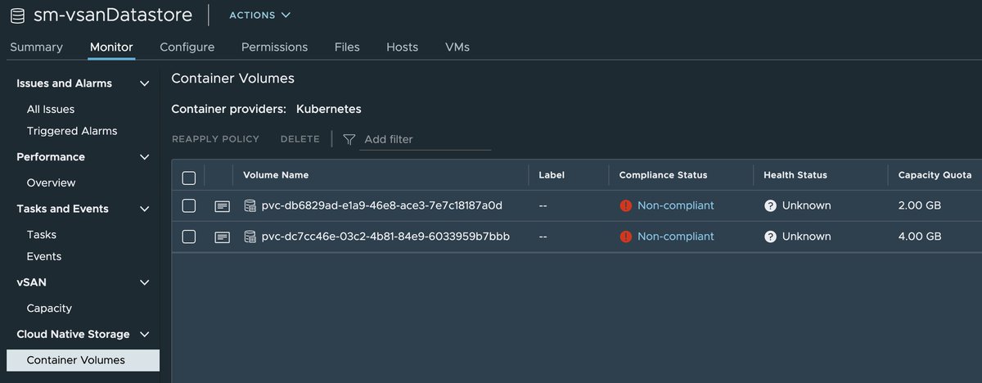982x383 pixels.
Task: Check the pvc-dc7cc46e volume checkbox
Action: point(189,237)
